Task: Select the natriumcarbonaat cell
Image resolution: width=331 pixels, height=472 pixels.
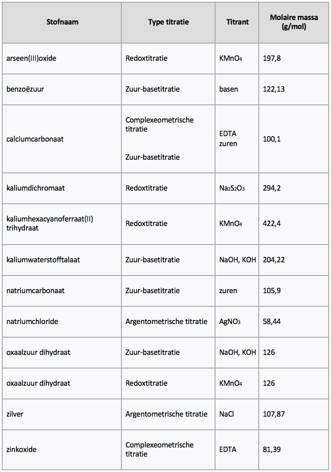Action: (35, 290)
